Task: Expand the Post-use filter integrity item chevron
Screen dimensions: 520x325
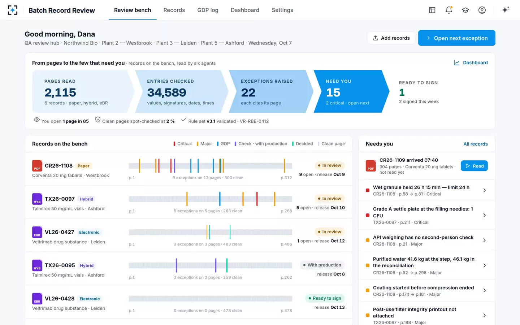Action: click(485, 315)
